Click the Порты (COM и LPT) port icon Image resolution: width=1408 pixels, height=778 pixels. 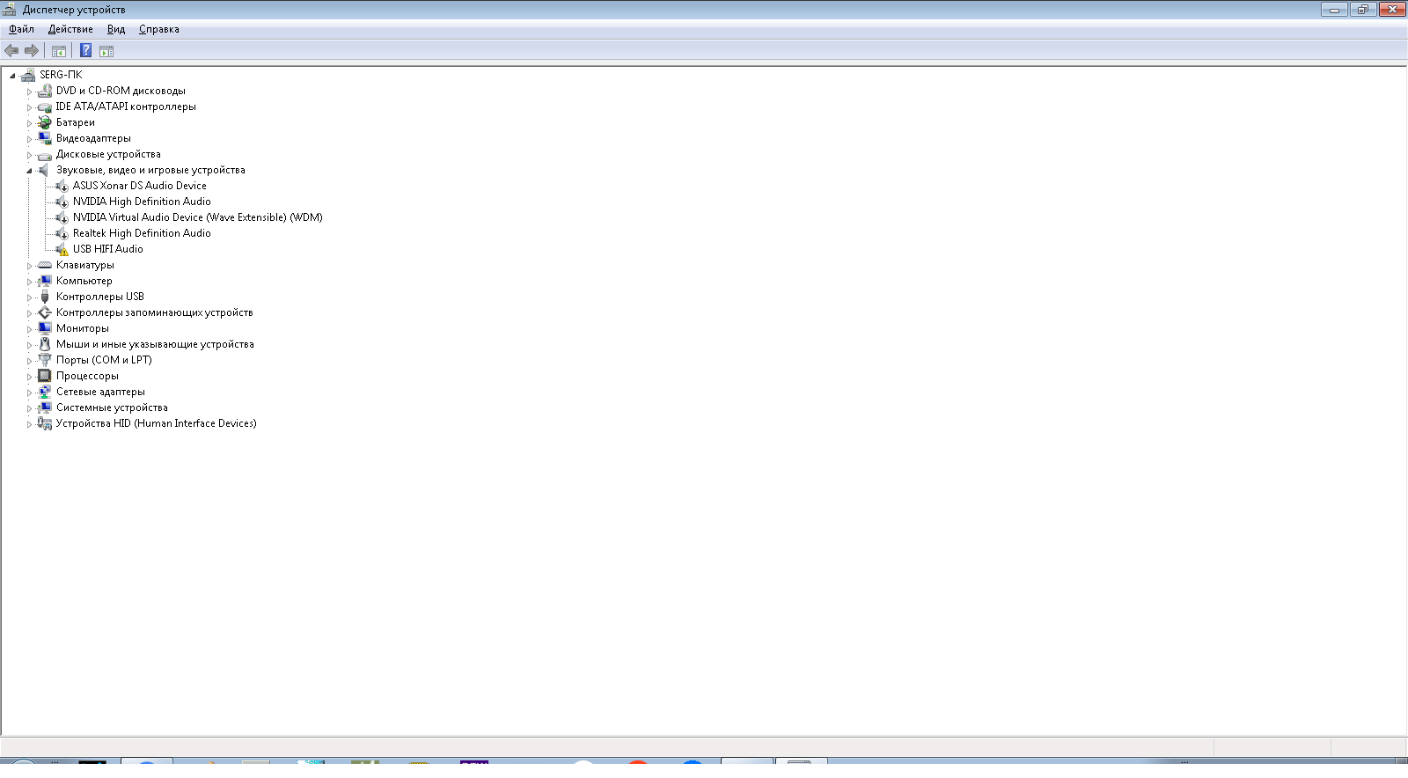click(45, 360)
